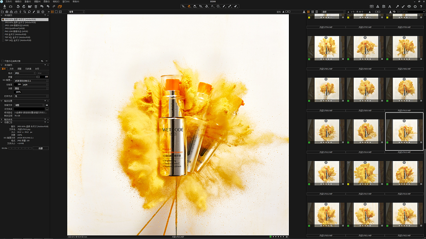Open preferences with the gear icon
Image resolution: width=426 pixels, height=239 pixels.
[x=415, y=6]
